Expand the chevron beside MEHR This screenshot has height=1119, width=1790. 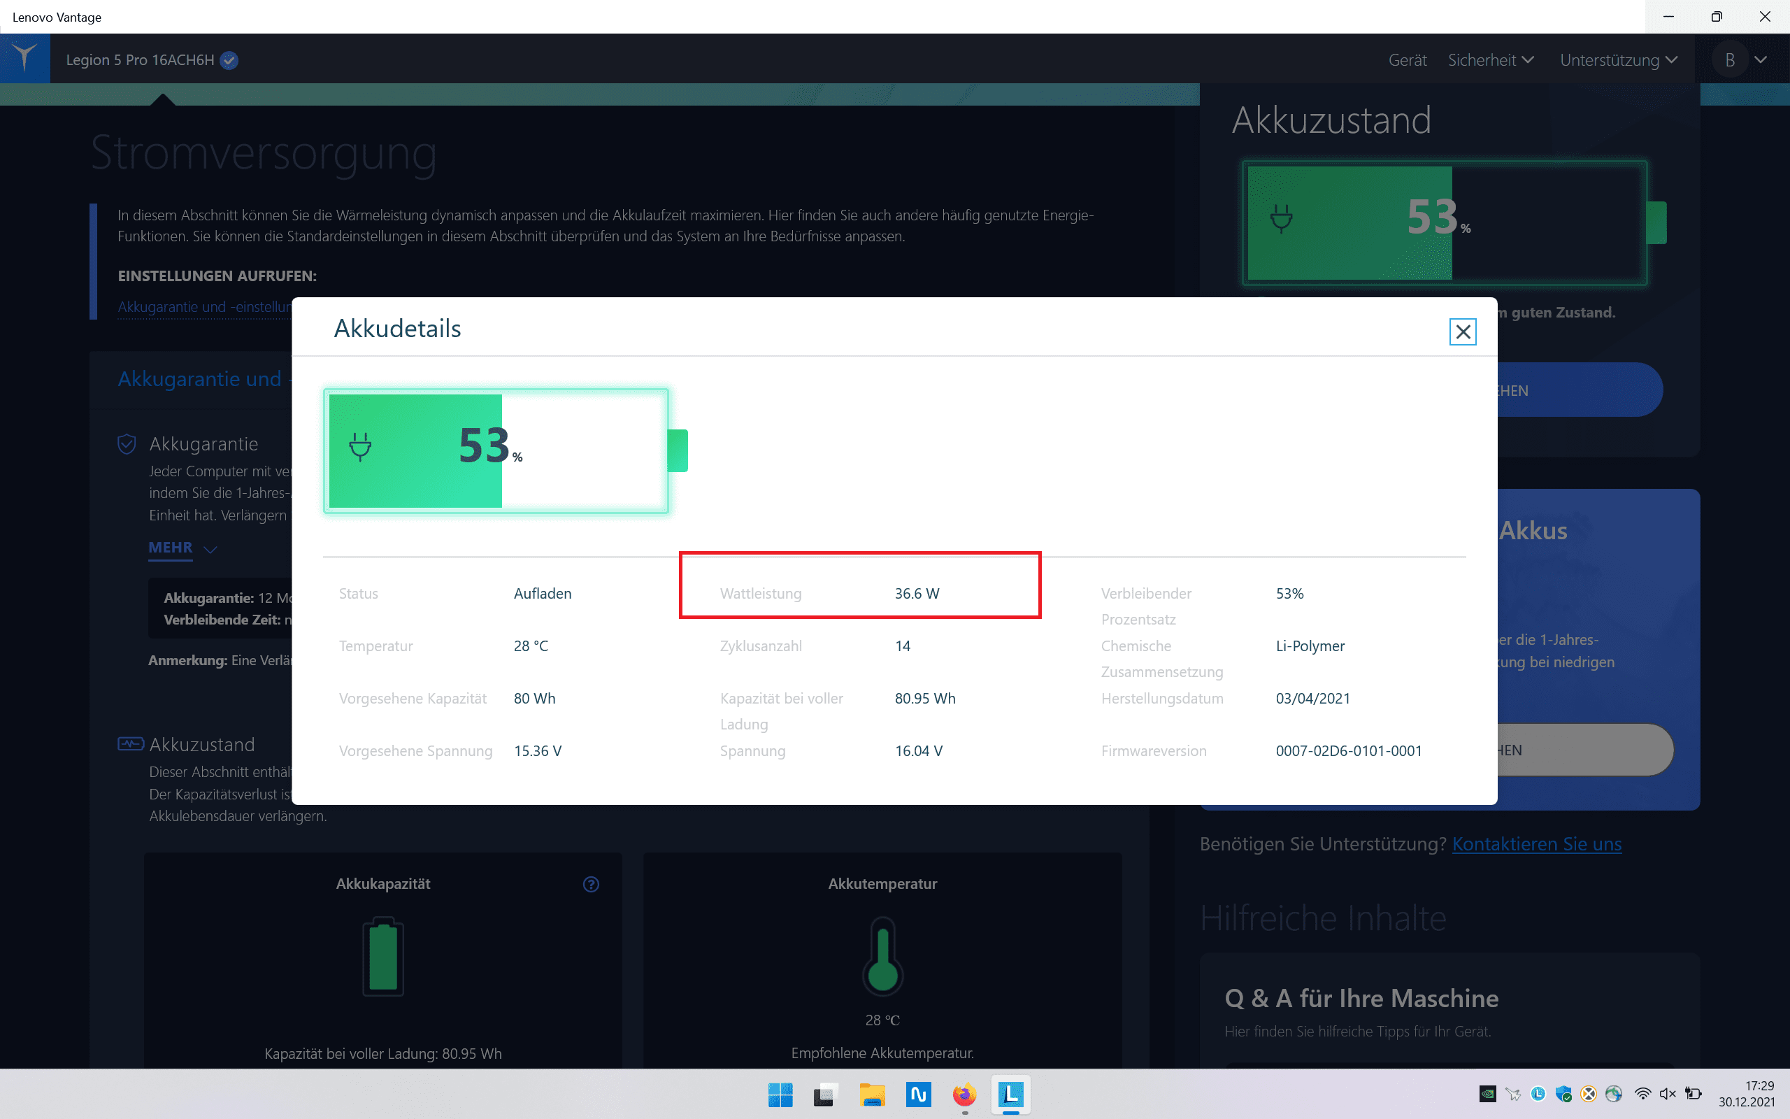coord(210,549)
